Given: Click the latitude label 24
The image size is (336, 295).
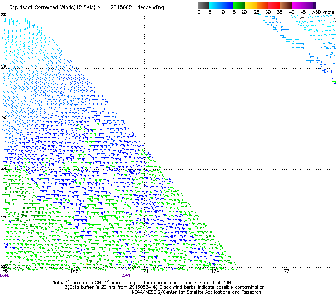Looking at the screenshot, I should 4,168.
